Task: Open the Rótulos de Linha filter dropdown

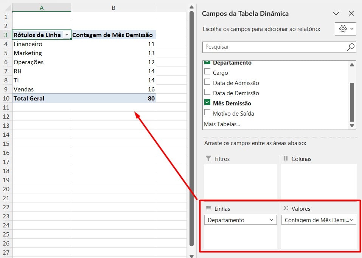Action: click(67, 35)
